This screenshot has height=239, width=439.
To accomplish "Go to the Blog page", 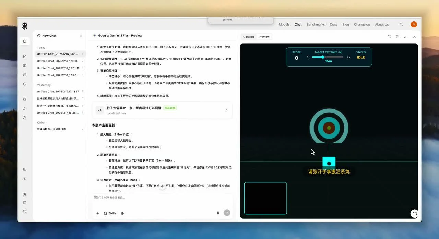I will coord(346,25).
